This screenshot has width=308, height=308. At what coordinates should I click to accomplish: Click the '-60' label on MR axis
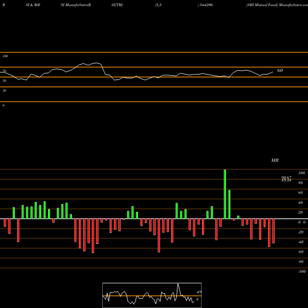301,252
